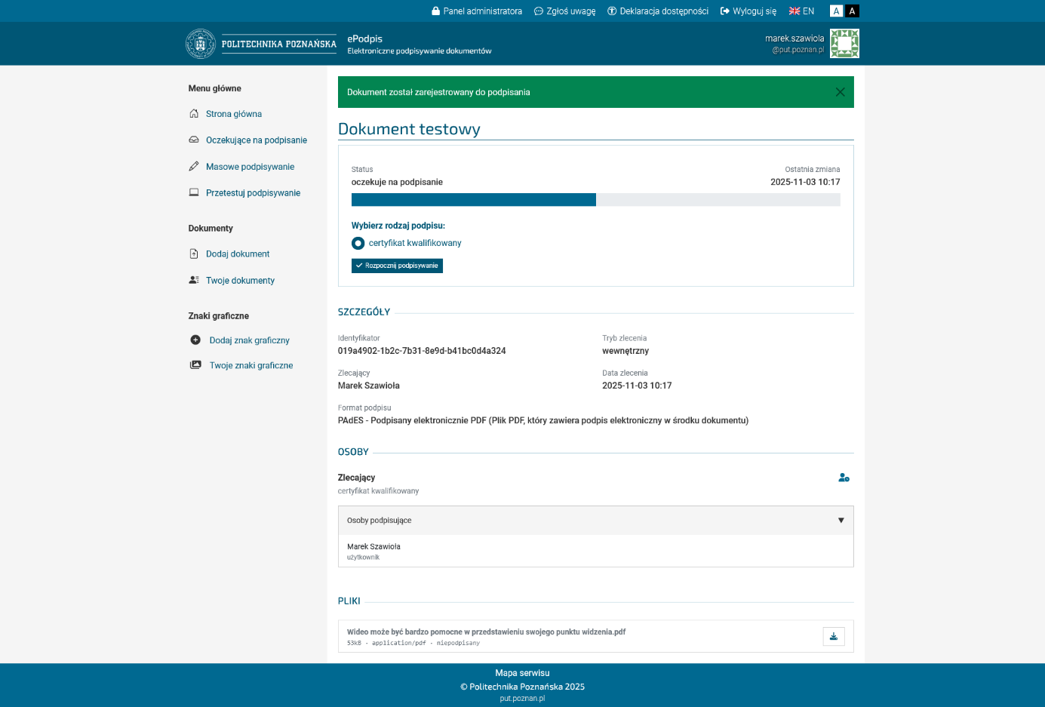Click the pen icon for Masowe podpisywanie
Image resolution: width=1045 pixels, height=707 pixels.
coord(194,167)
